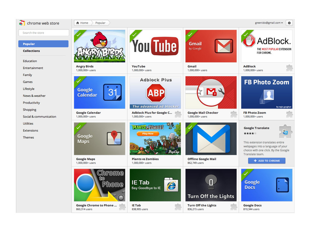This screenshot has height=232, width=310.
Task: Click the Google Translate title link
Action: [x=256, y=128]
